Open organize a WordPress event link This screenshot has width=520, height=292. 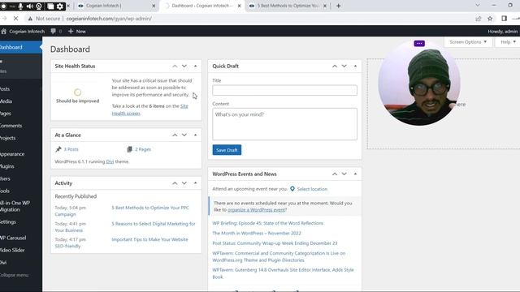pos(256,210)
